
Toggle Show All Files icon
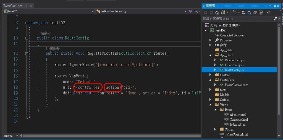261,12
